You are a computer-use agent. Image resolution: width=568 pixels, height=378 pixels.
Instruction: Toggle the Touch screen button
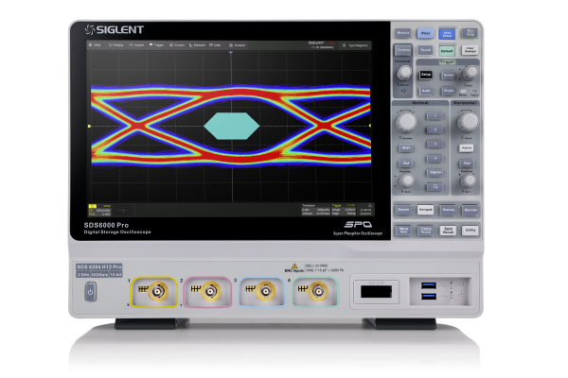[x=425, y=49]
